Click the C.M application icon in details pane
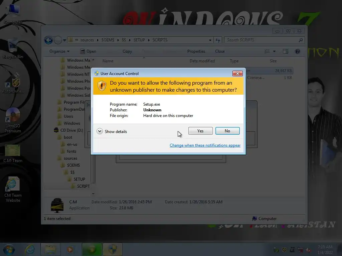Viewport: 342px width, 256px height. [x=57, y=205]
